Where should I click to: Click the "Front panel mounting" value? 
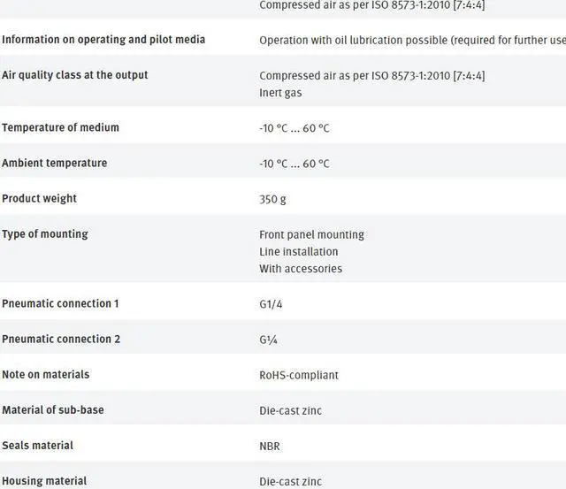click(x=311, y=234)
